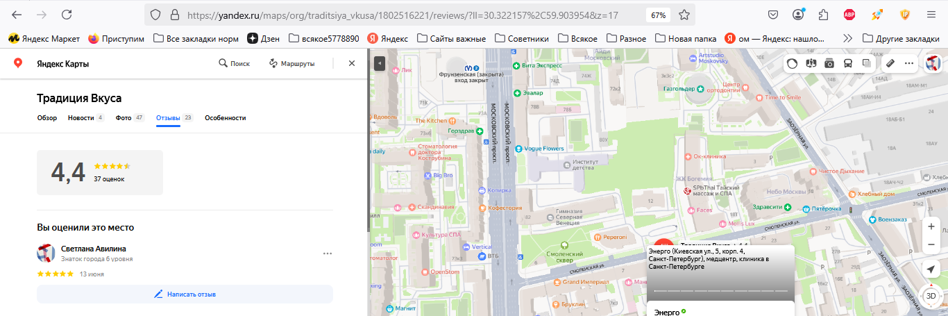
Task: Open Всякое bookmarks folder
Action: coord(577,39)
